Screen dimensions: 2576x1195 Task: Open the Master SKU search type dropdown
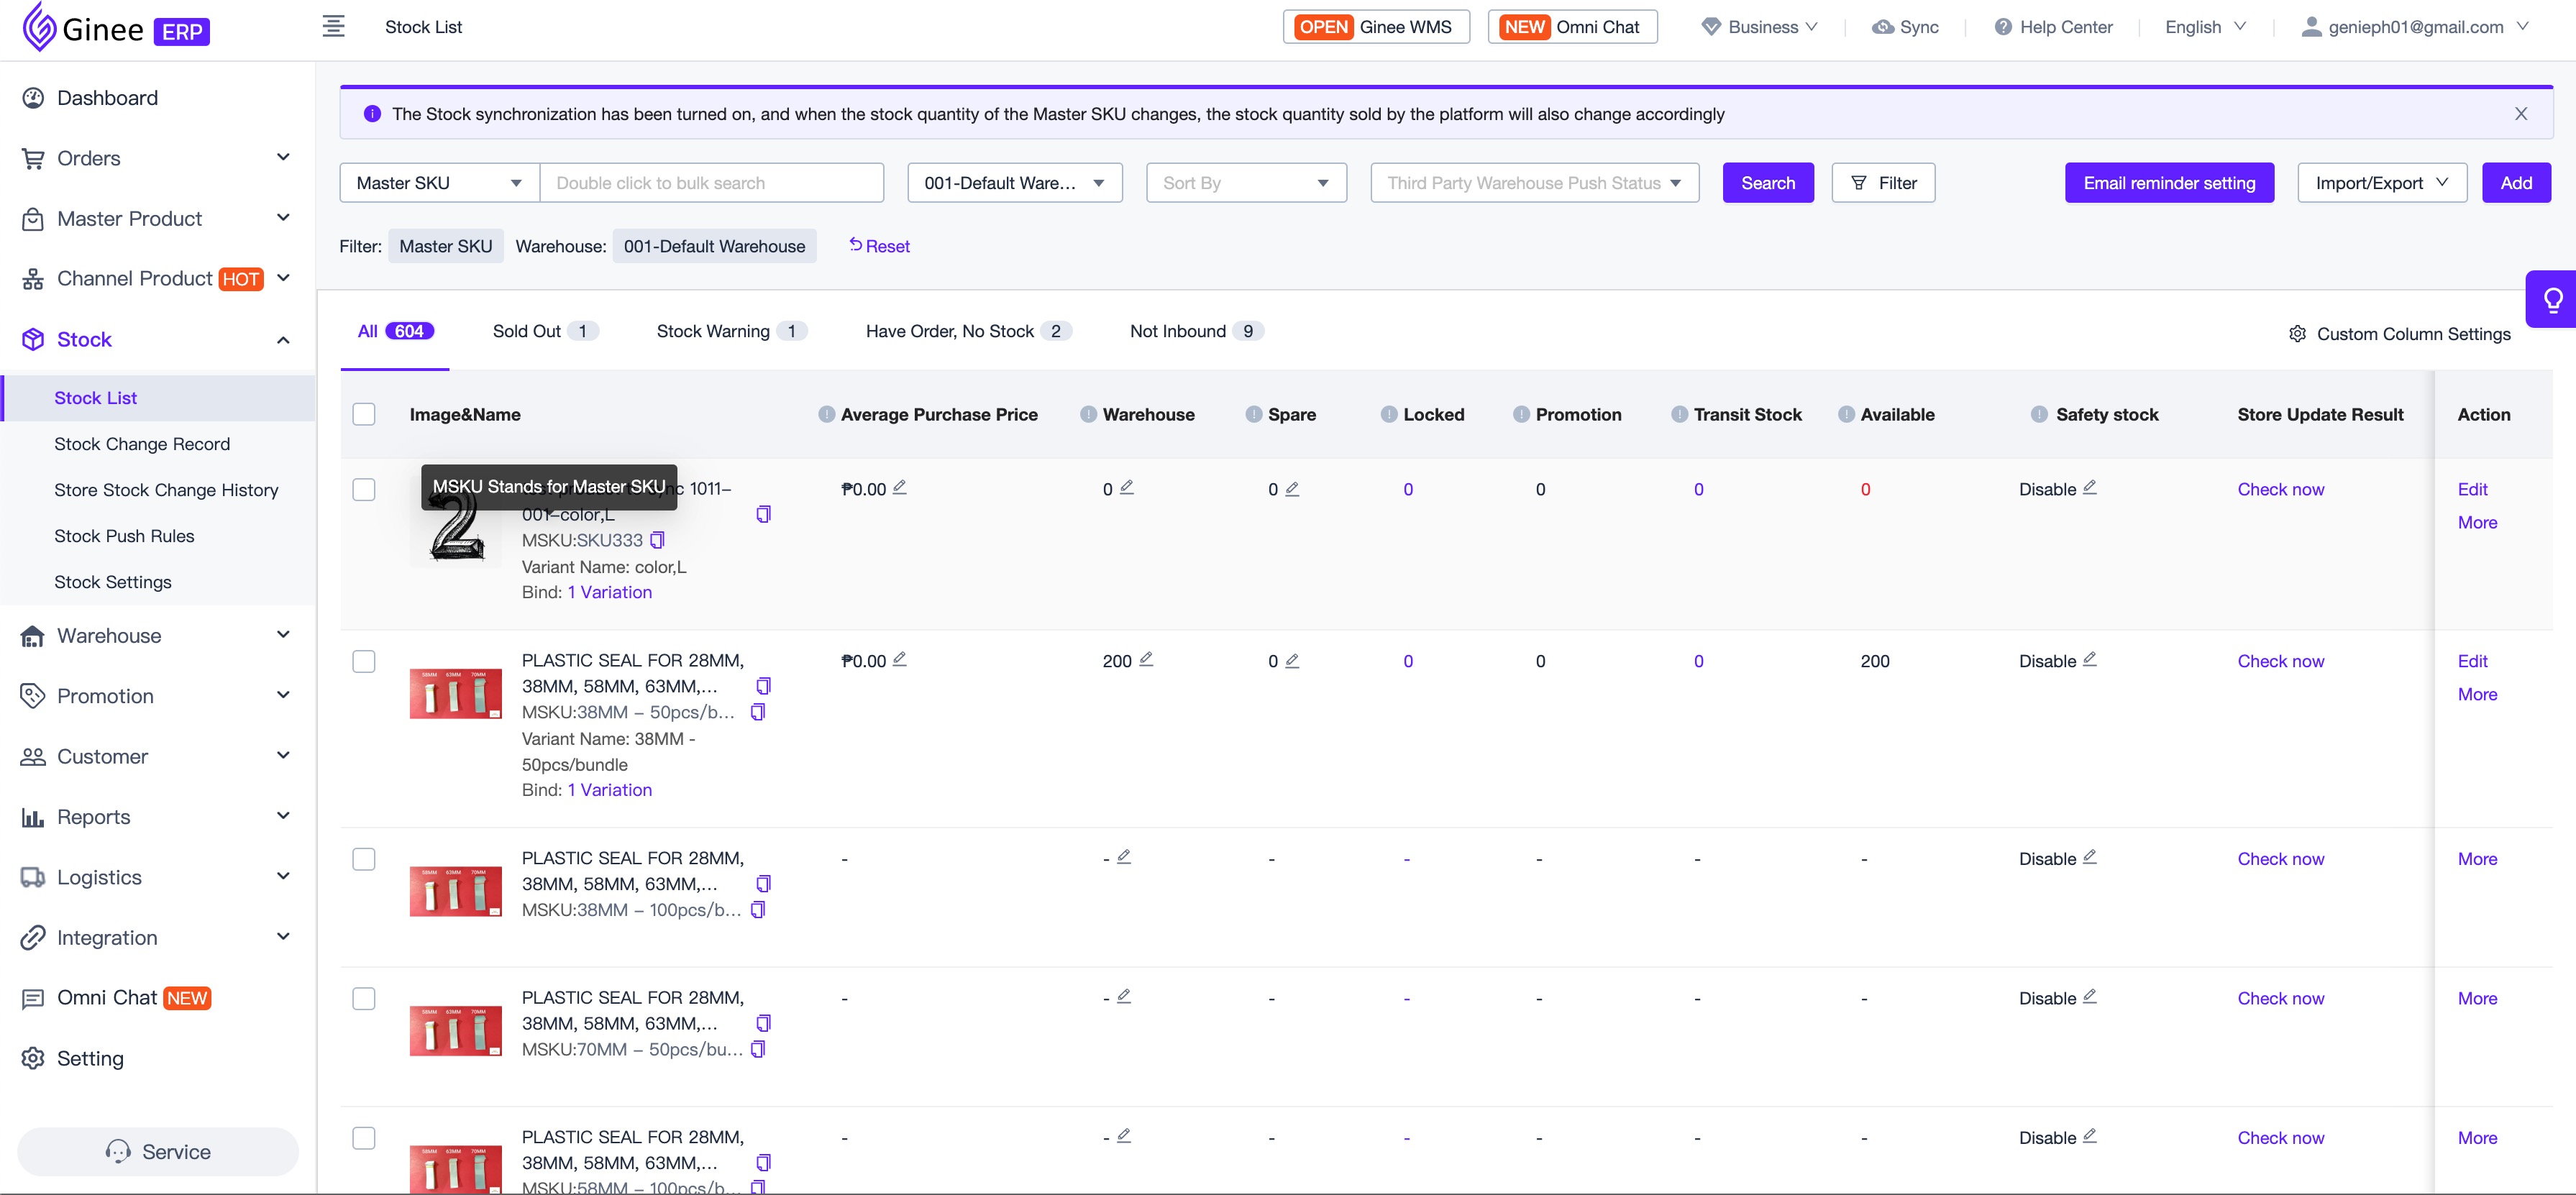click(x=440, y=183)
